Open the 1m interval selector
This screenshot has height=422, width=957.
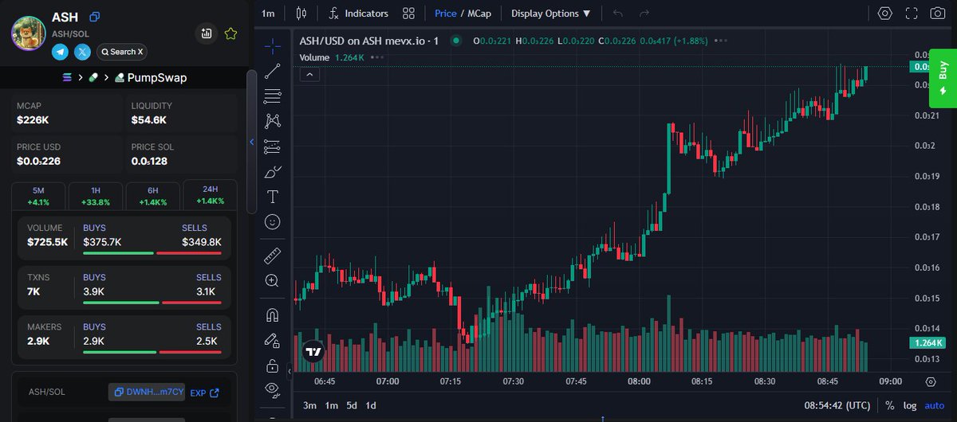coord(268,14)
